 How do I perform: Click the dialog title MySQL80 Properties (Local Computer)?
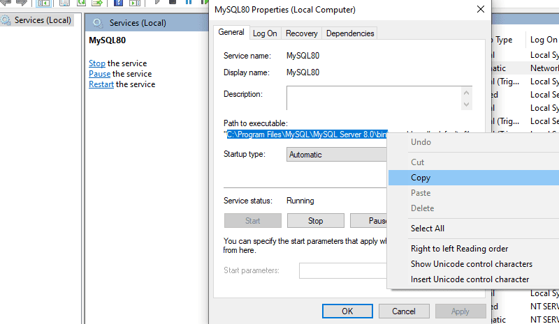[x=285, y=10]
